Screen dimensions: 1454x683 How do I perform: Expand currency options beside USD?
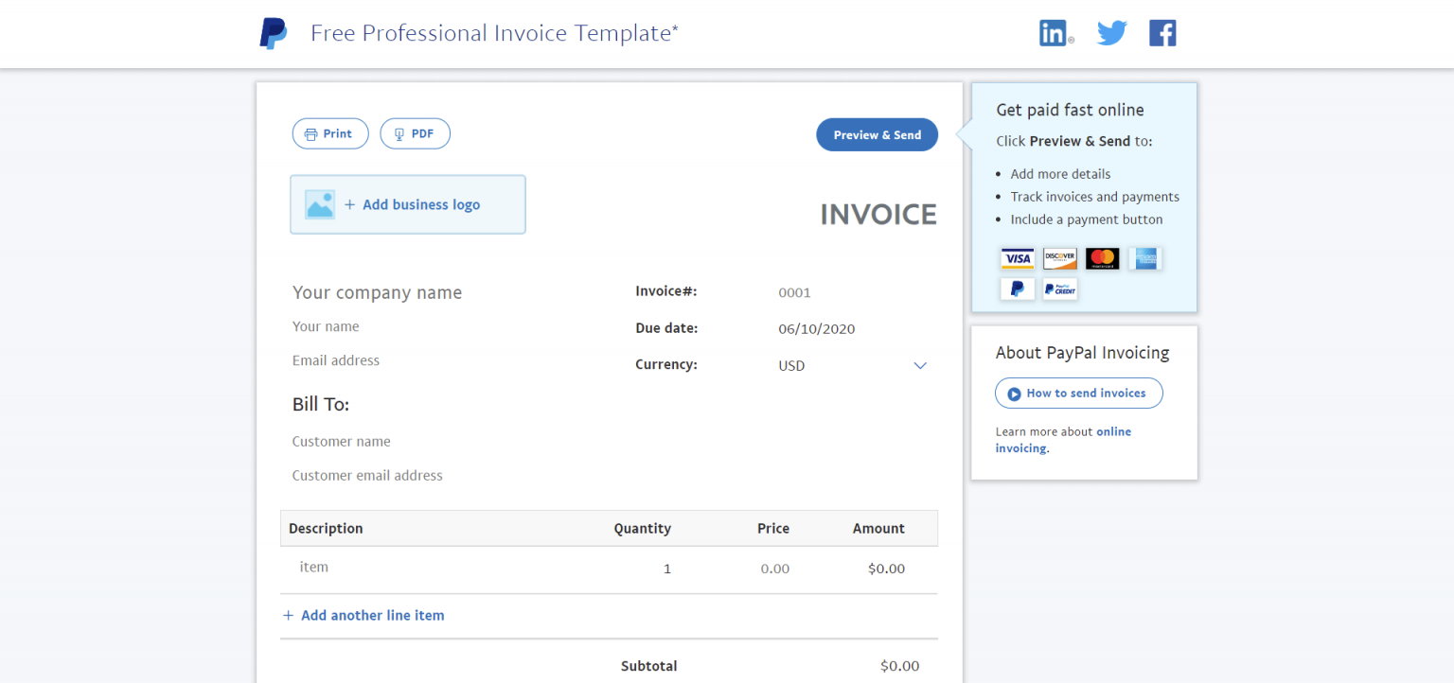coord(919,365)
